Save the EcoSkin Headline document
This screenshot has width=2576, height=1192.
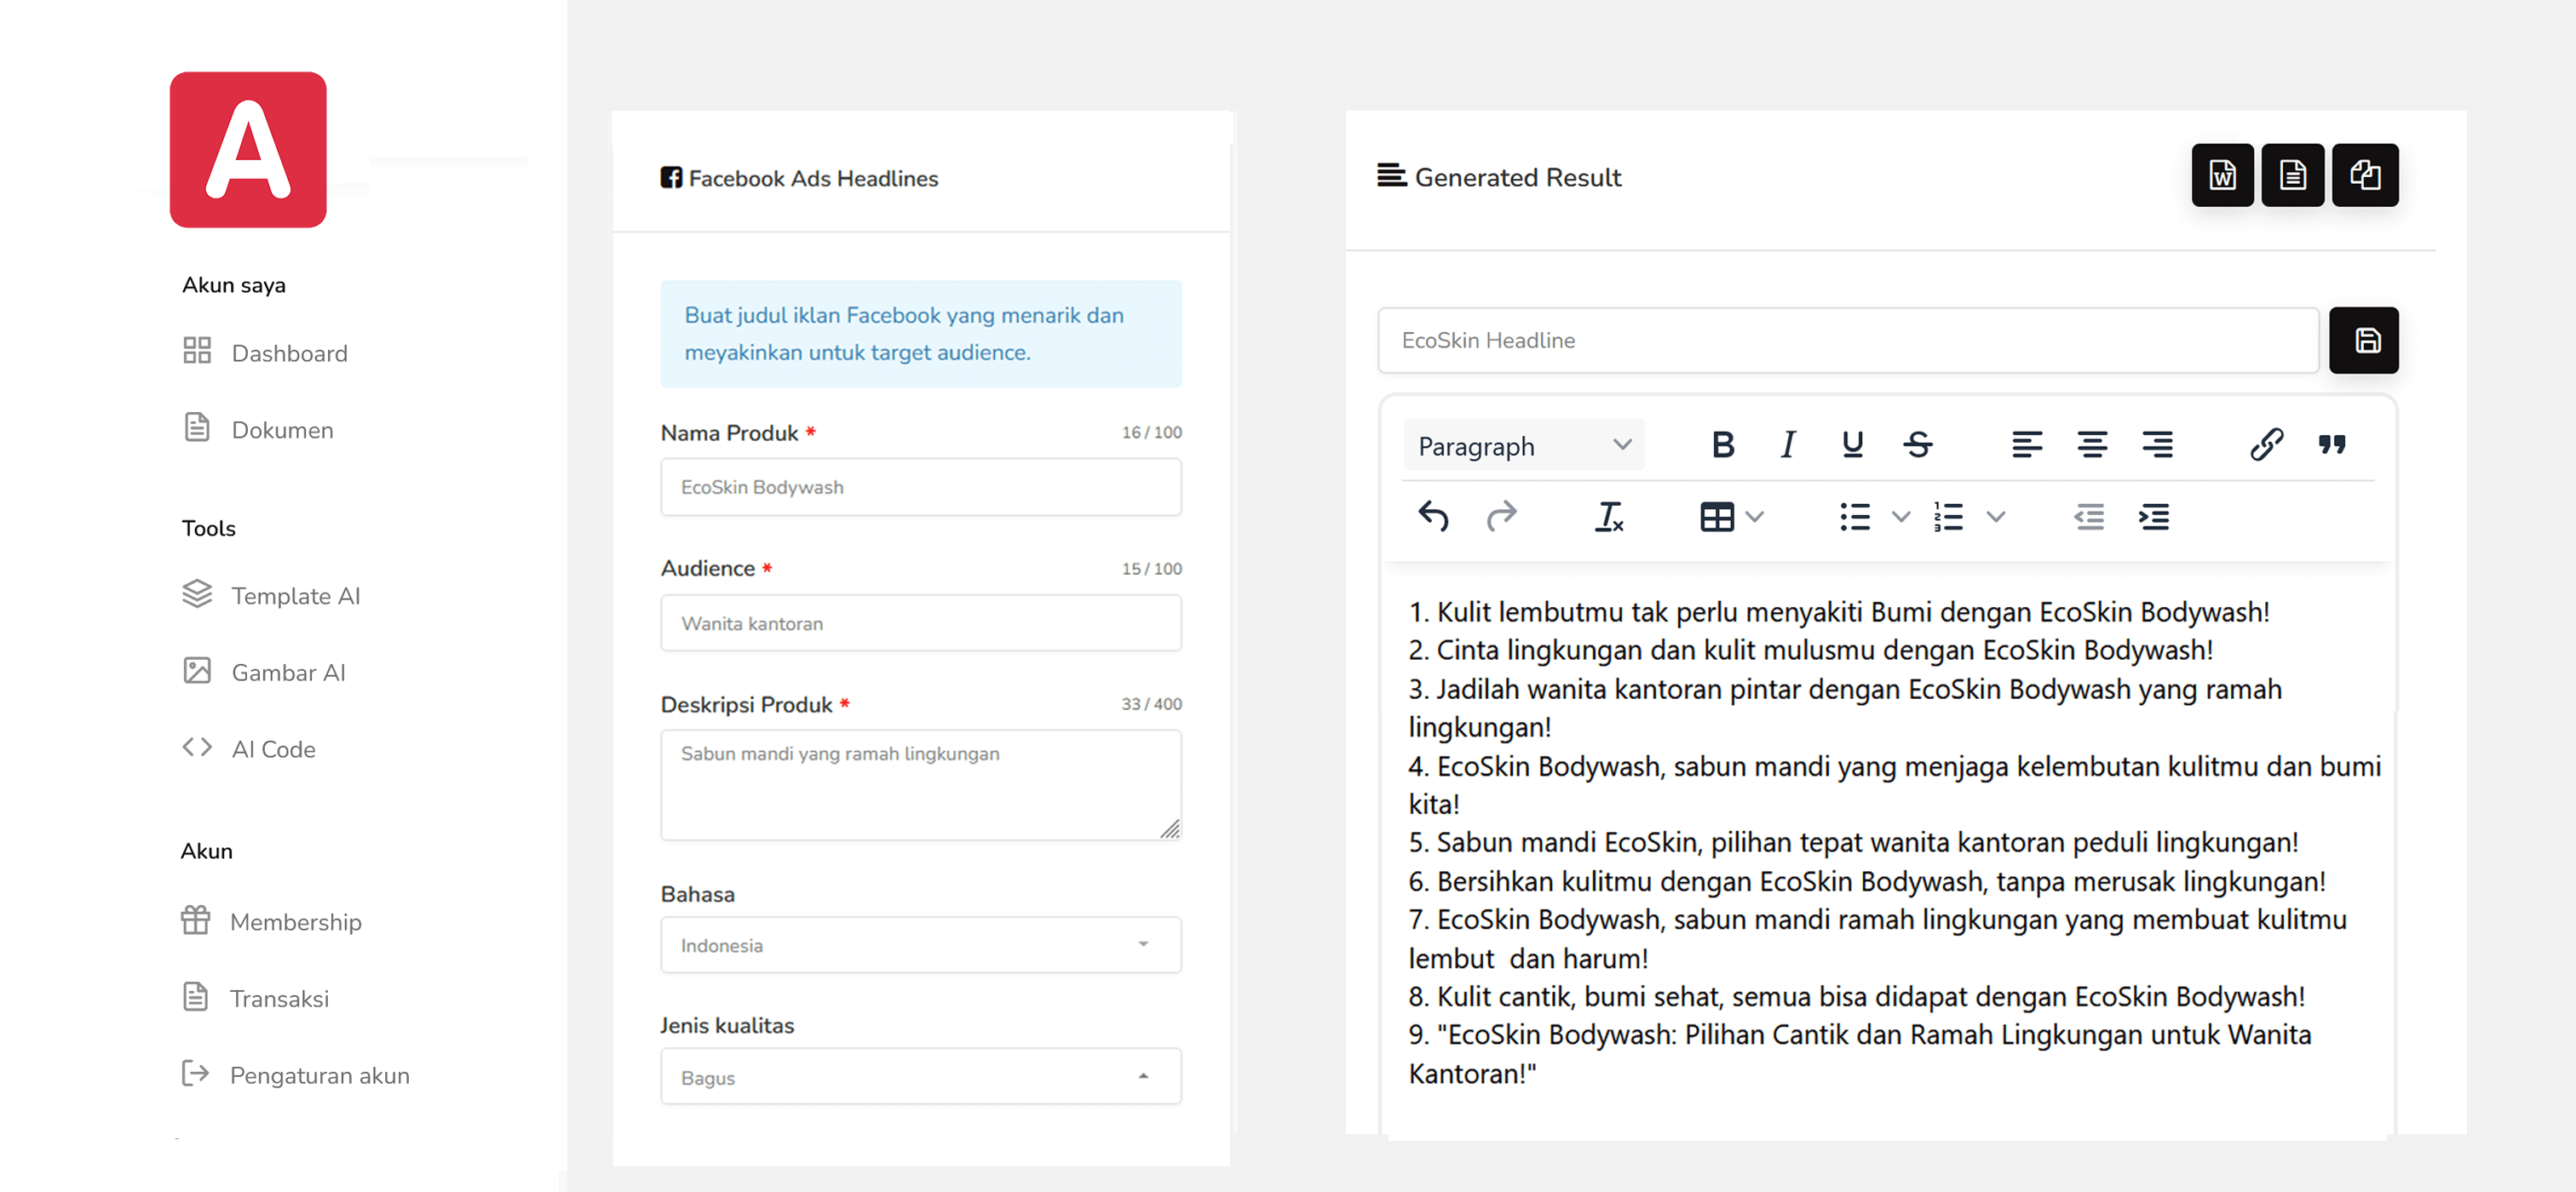pos(2363,341)
